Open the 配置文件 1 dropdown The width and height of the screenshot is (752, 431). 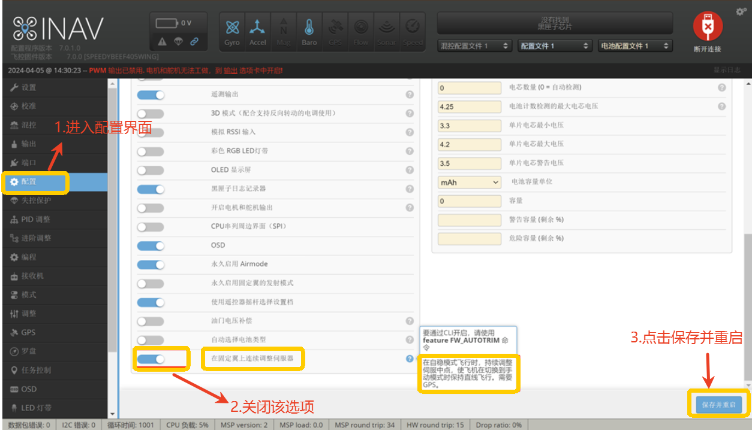tap(555, 45)
